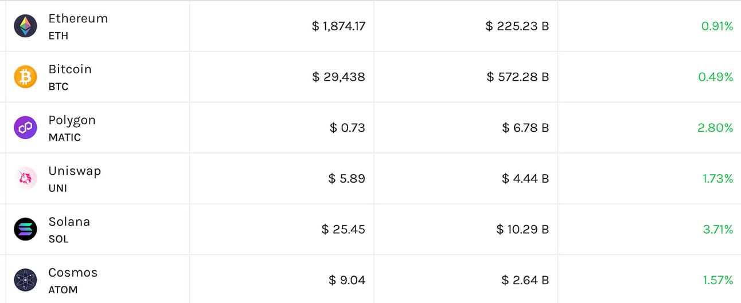Click the MATIC ticker symbol
741x303 pixels.
click(64, 137)
